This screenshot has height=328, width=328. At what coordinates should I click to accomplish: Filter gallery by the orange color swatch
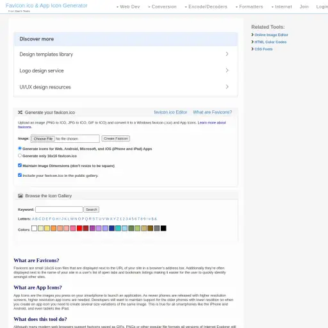54,229
